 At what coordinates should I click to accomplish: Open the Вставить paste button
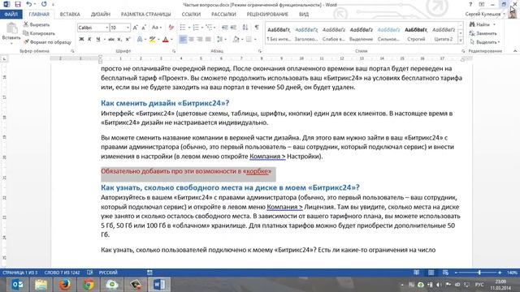coord(11,34)
